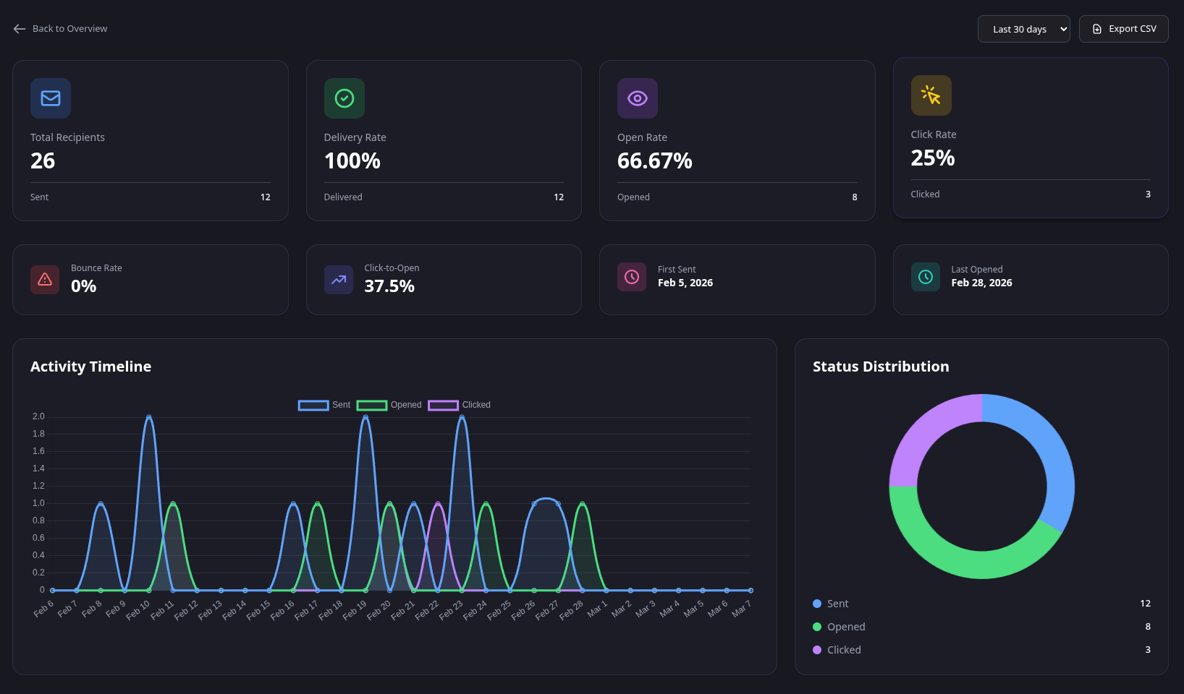Click the purple eye icon on Open Rate card
This screenshot has width=1184, height=694.
pyautogui.click(x=638, y=98)
